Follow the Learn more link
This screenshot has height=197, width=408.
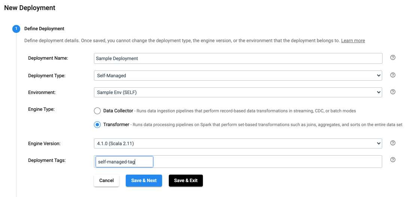[x=353, y=40]
